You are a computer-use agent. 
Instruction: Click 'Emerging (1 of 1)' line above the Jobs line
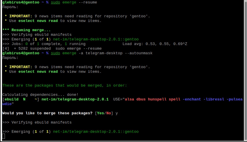31,39
